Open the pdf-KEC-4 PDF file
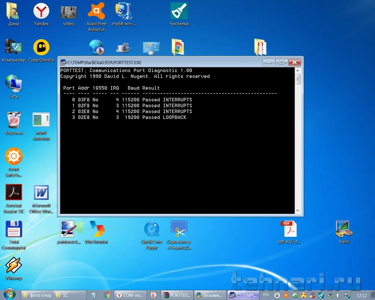 tap(289, 229)
